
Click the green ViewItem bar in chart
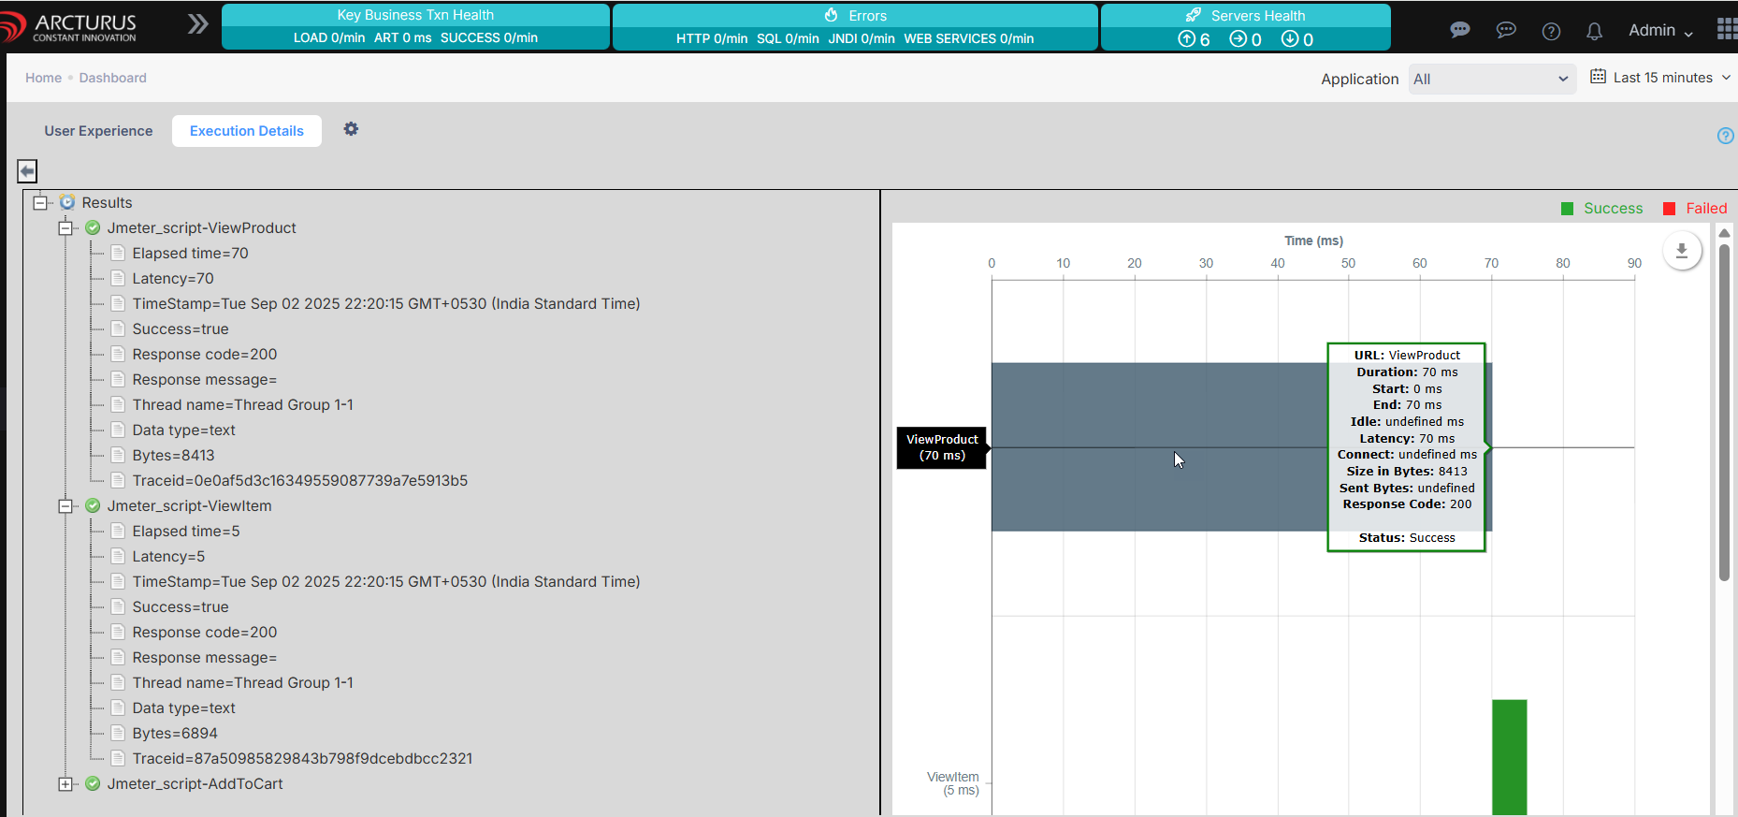[x=1509, y=756]
